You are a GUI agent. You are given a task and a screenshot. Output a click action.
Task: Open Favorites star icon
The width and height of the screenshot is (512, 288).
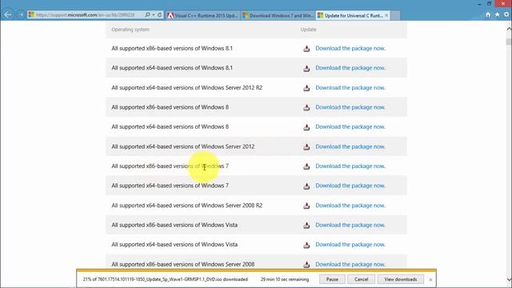pos(497,14)
